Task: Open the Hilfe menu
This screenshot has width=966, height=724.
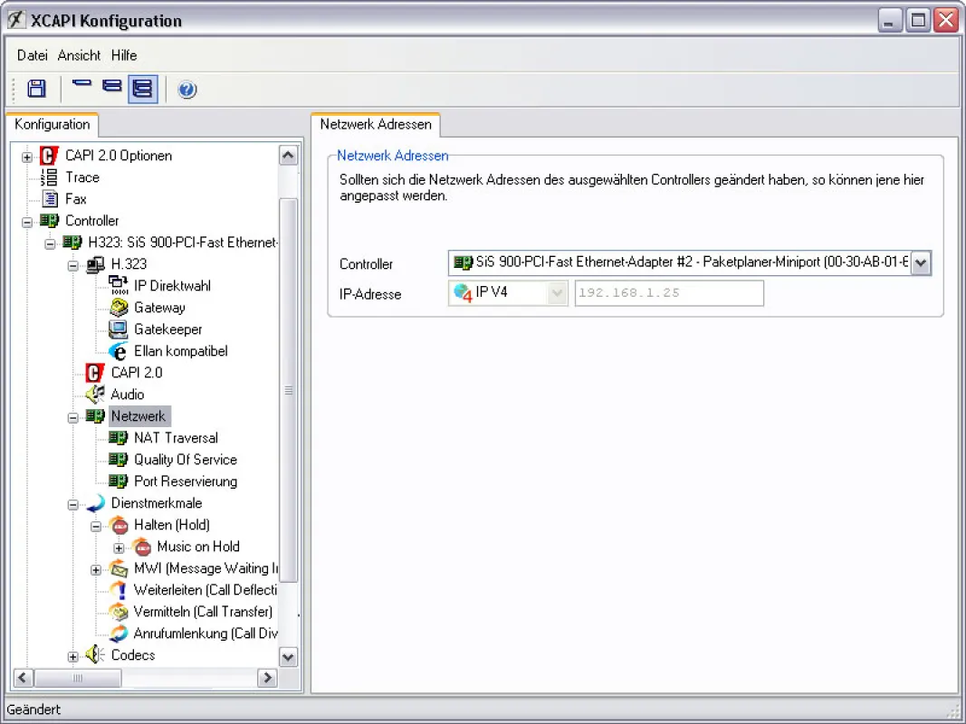Action: click(124, 55)
